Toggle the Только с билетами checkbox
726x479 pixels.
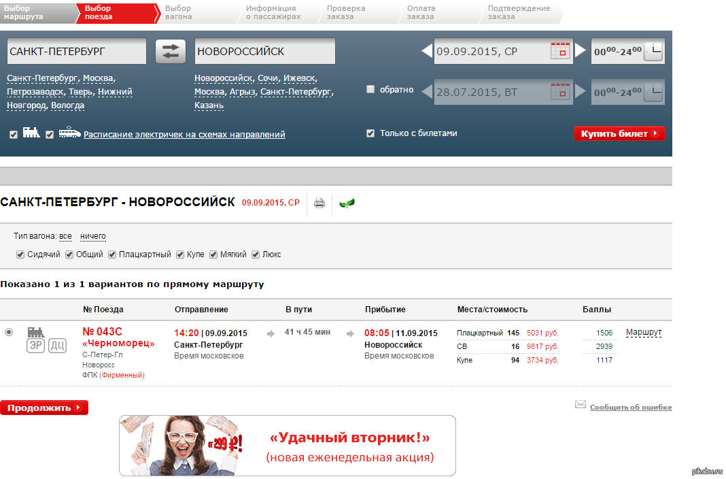pos(370,133)
